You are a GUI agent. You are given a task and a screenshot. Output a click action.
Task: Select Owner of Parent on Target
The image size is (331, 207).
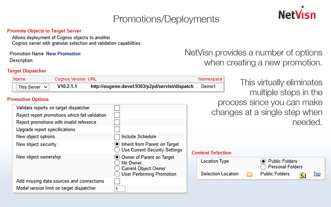117,157
